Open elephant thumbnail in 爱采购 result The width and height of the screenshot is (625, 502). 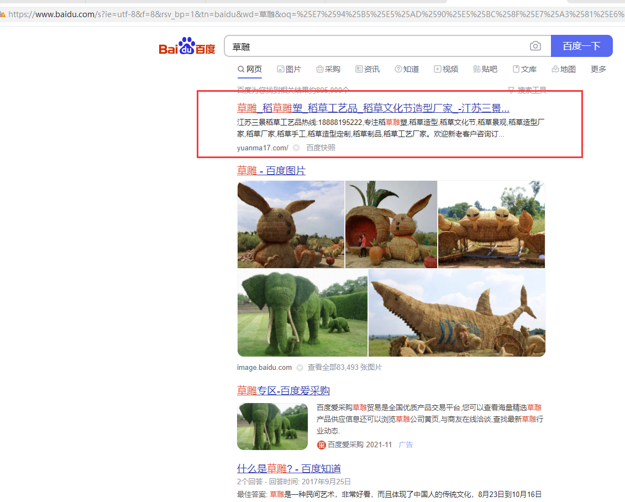[x=272, y=427]
